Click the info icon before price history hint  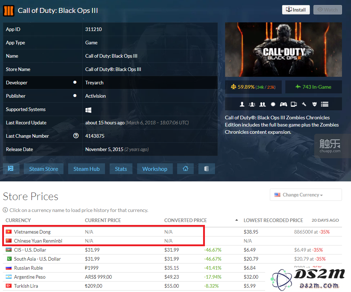pyautogui.click(x=5, y=210)
